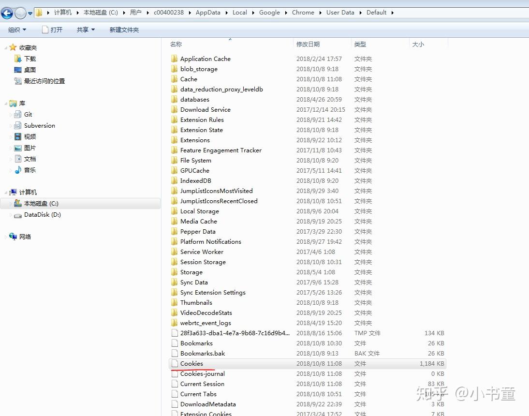Click c00400238 in the address path
This screenshot has height=416, width=529.
point(169,13)
